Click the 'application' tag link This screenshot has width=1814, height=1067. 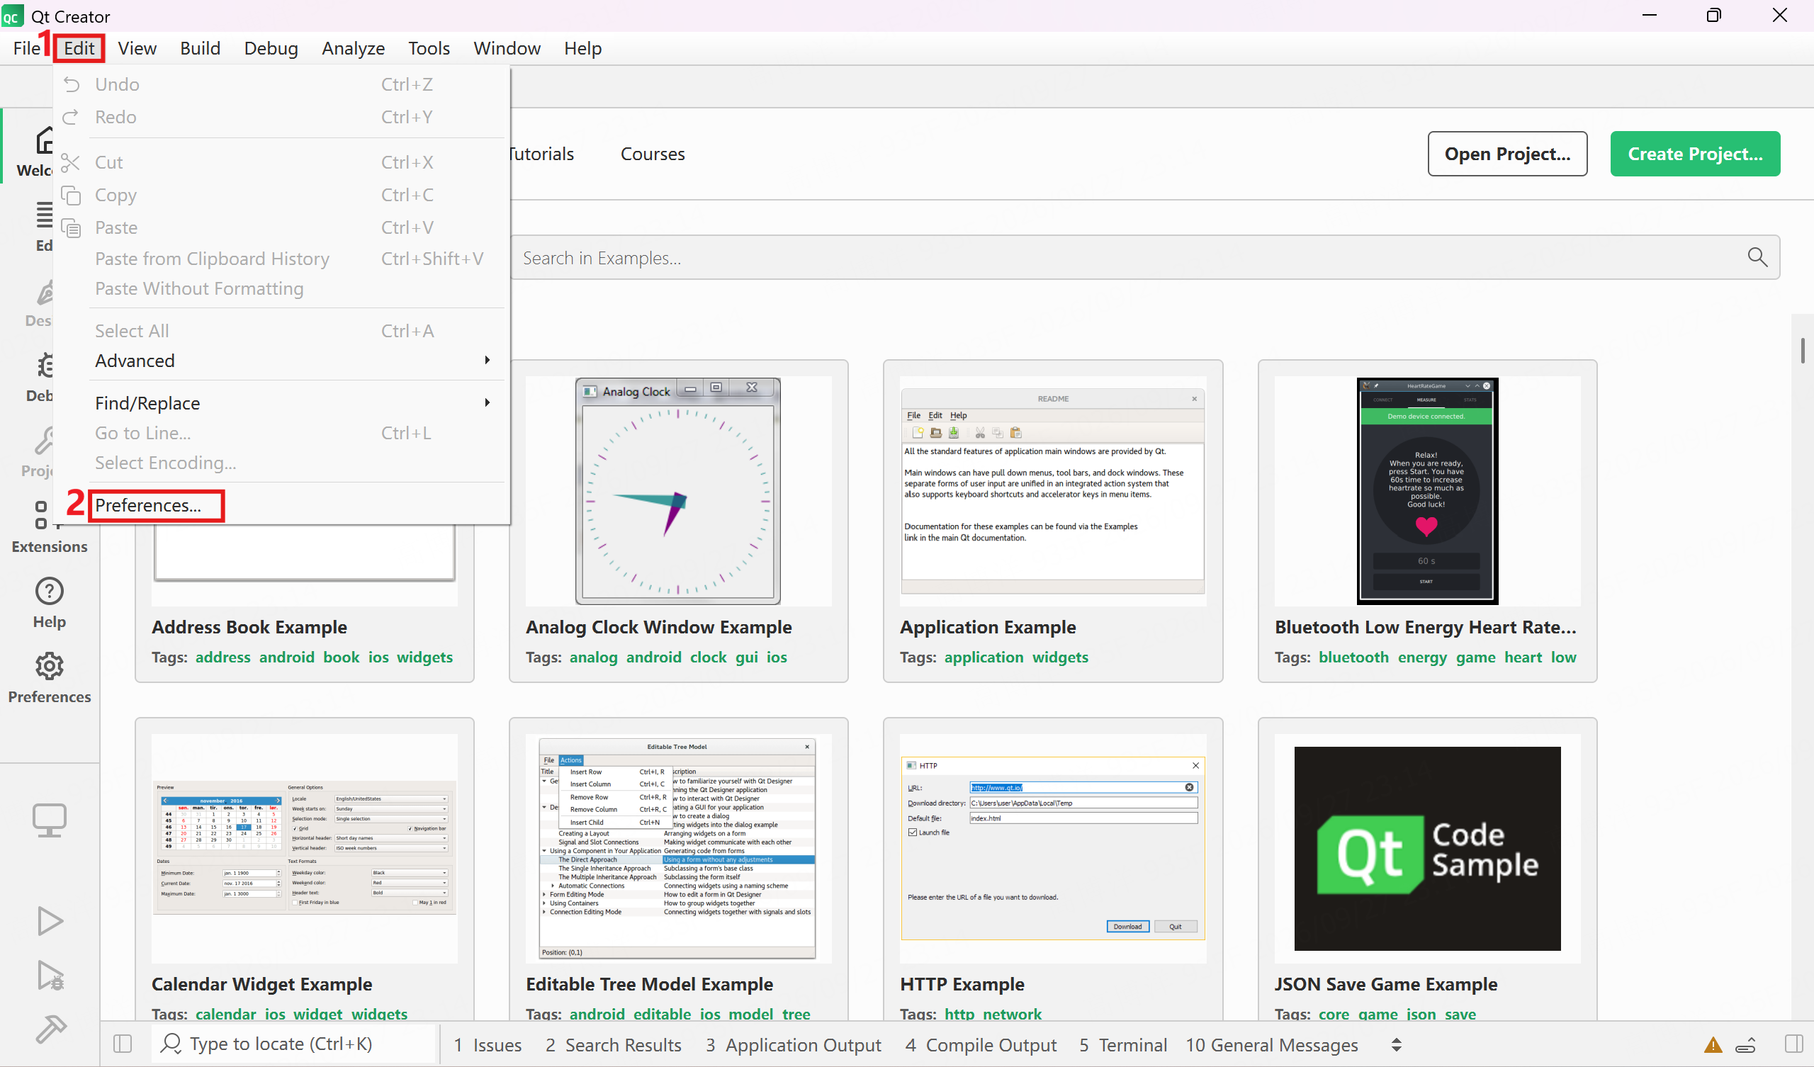(x=984, y=657)
